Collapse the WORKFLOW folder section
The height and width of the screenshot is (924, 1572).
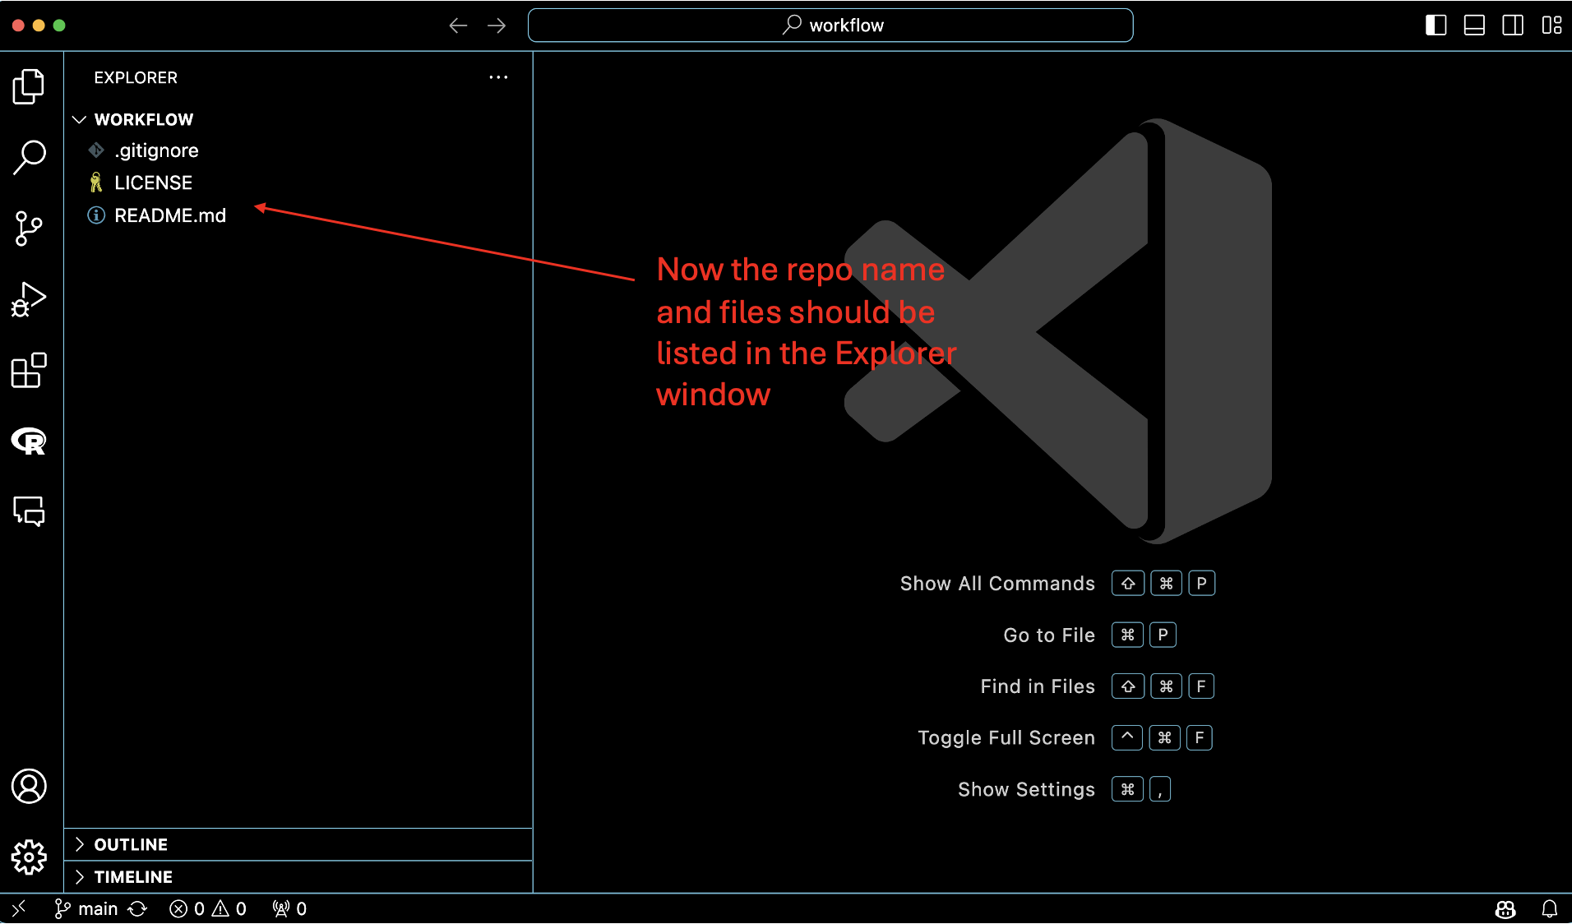tap(298, 120)
